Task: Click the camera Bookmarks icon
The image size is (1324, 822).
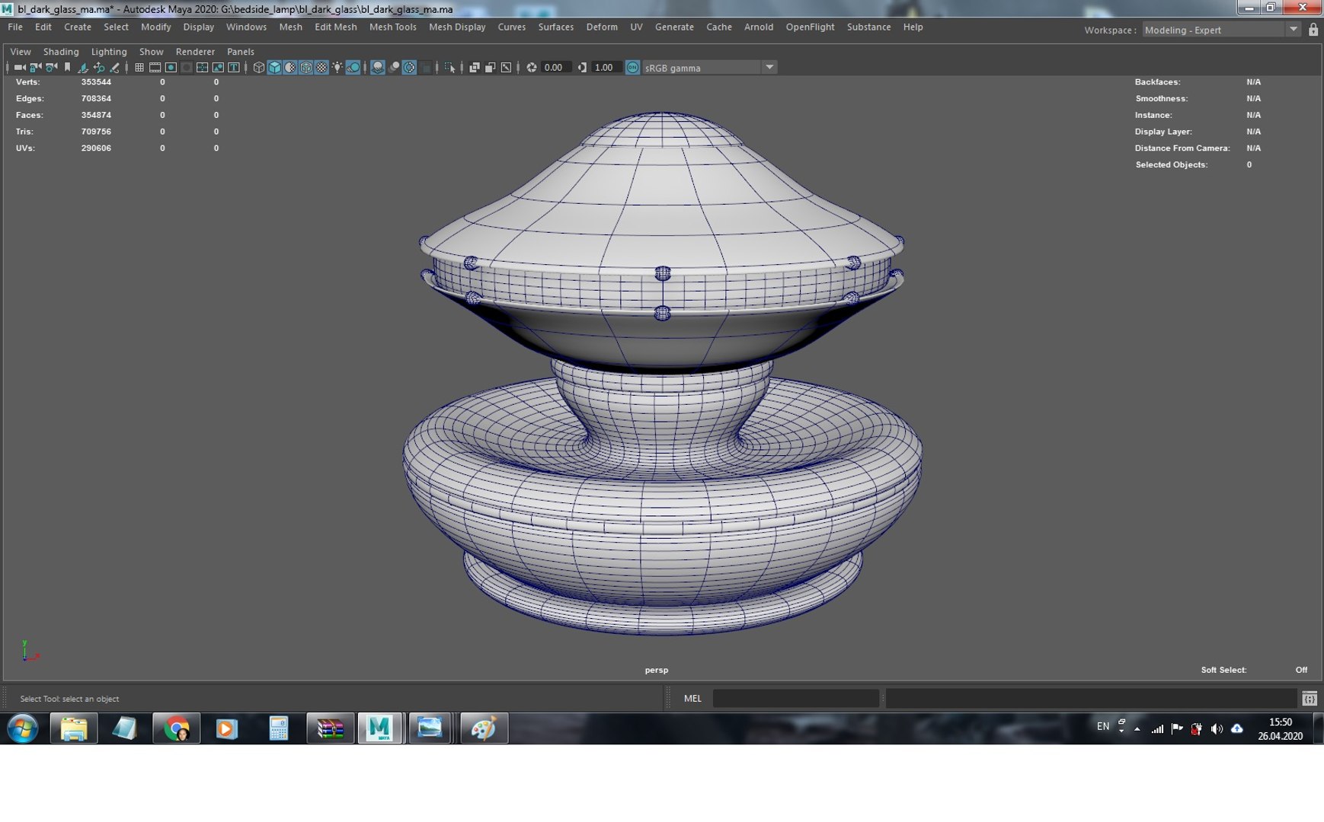Action: tap(67, 68)
